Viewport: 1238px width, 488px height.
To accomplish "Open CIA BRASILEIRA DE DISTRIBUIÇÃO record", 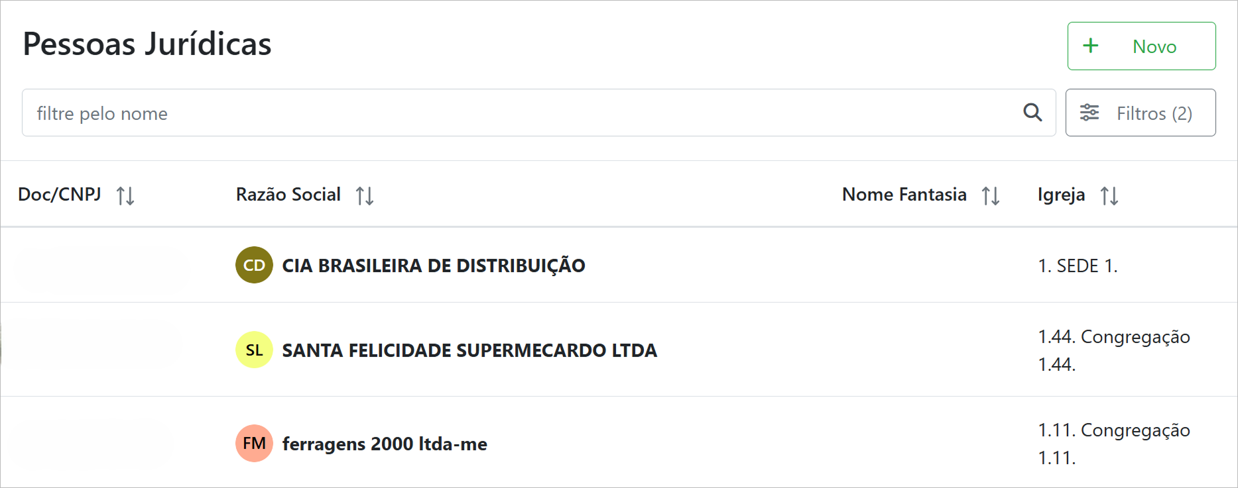I will pyautogui.click(x=434, y=266).
